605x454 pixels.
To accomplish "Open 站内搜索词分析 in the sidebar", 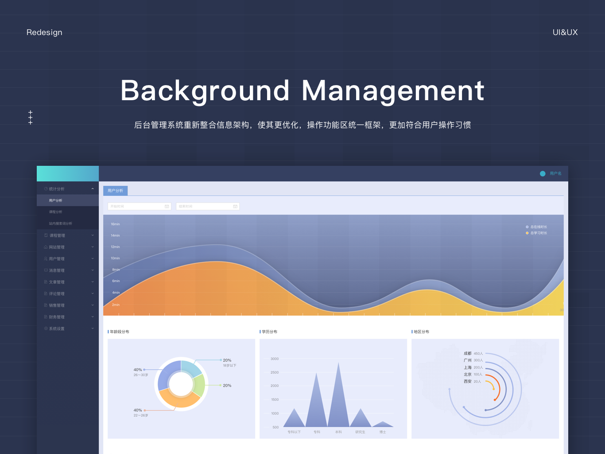I will click(59, 223).
